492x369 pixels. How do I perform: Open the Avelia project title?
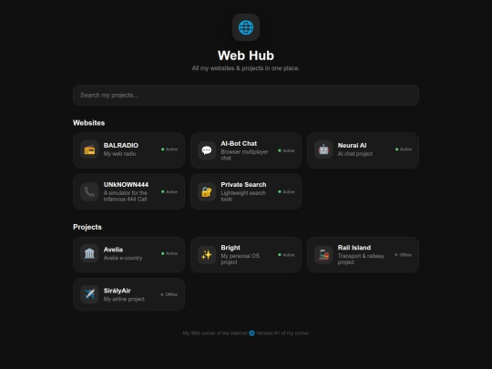(113, 250)
